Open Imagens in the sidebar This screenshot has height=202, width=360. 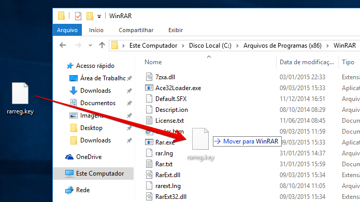coord(92,115)
